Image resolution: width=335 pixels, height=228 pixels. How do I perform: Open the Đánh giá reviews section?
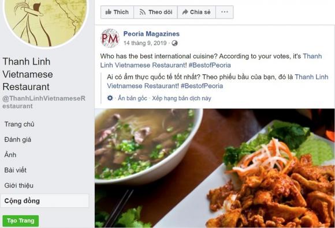(x=18, y=139)
